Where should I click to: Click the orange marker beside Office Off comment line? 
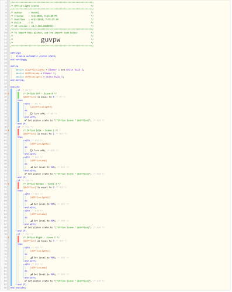coord(9,94)
